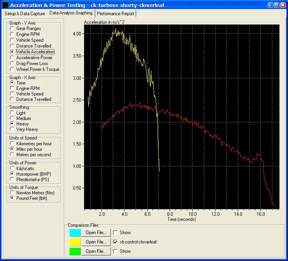Screen dimensions: 288x261
Task: Click Open File button beside cyan swatch
Action: pos(96,233)
